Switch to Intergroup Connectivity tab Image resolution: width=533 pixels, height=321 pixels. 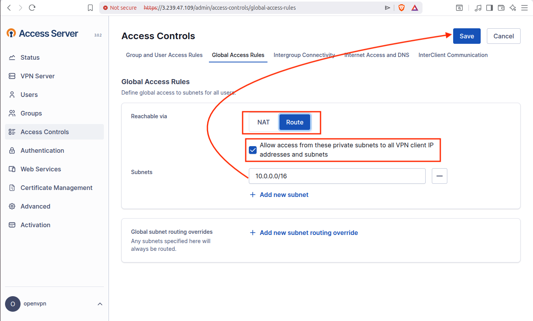point(304,55)
